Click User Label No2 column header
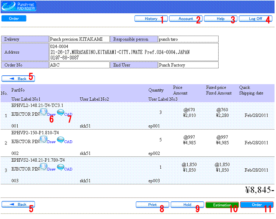The height and width of the screenshot is (219, 276). tap(94, 99)
